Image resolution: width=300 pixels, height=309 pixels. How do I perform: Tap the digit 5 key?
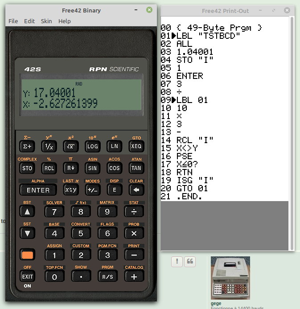click(81, 233)
